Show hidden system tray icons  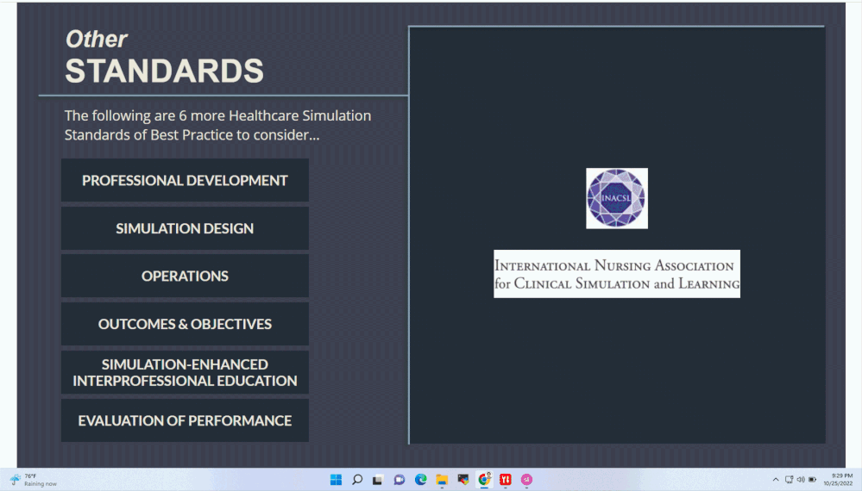pyautogui.click(x=776, y=480)
